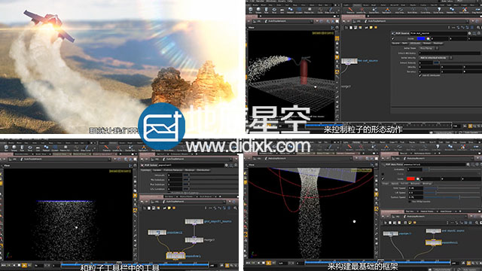Click the red color swatch in the POP Axis Force panel

(x=410, y=178)
